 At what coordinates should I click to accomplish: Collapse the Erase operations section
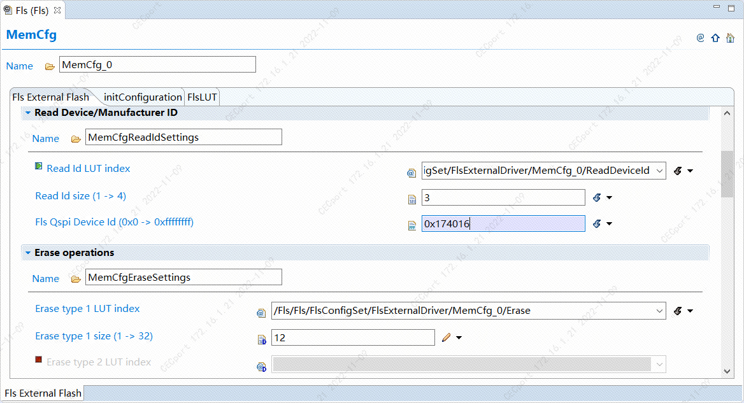pos(28,253)
